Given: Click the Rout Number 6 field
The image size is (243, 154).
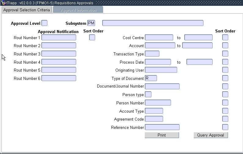Looking at the screenshot, I should 59,78.
